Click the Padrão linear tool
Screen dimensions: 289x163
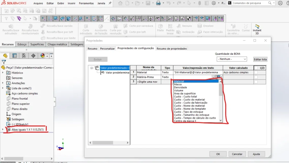coord(170,30)
